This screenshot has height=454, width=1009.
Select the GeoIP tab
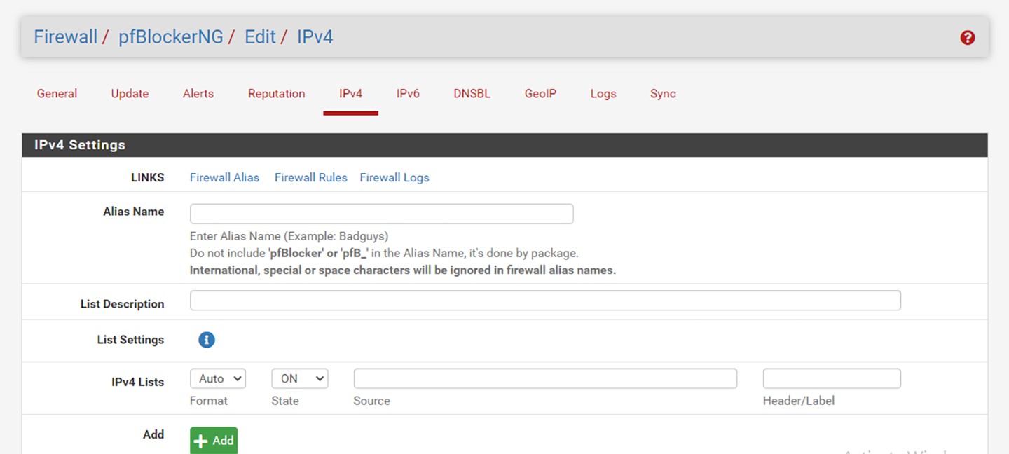pos(540,94)
